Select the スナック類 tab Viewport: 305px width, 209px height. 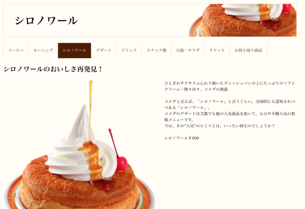[x=157, y=50]
